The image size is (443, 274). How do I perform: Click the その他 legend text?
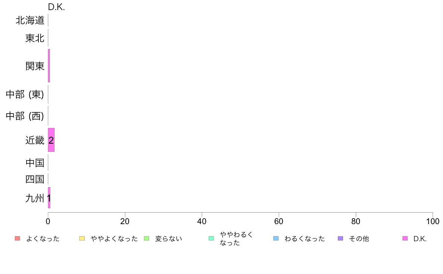pyautogui.click(x=359, y=239)
